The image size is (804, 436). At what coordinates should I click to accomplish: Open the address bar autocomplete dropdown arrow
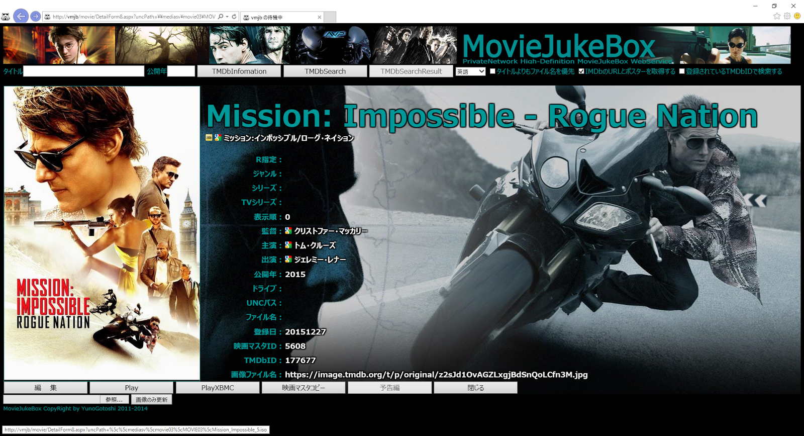click(x=227, y=17)
